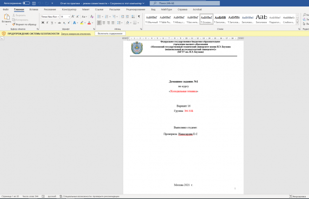Apply the red font color
Image resolution: width=309 pixels, height=199 pixels.
tap(89, 23)
